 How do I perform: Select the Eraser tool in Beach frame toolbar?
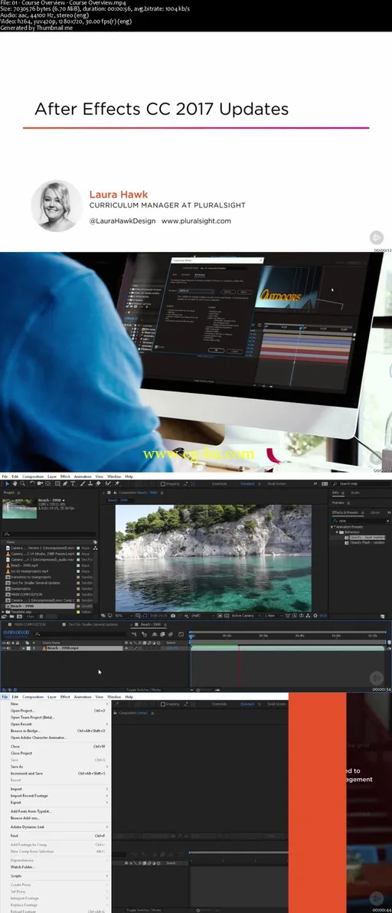[98, 483]
